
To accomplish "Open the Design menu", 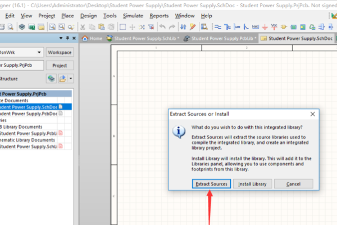I will pos(88,16).
